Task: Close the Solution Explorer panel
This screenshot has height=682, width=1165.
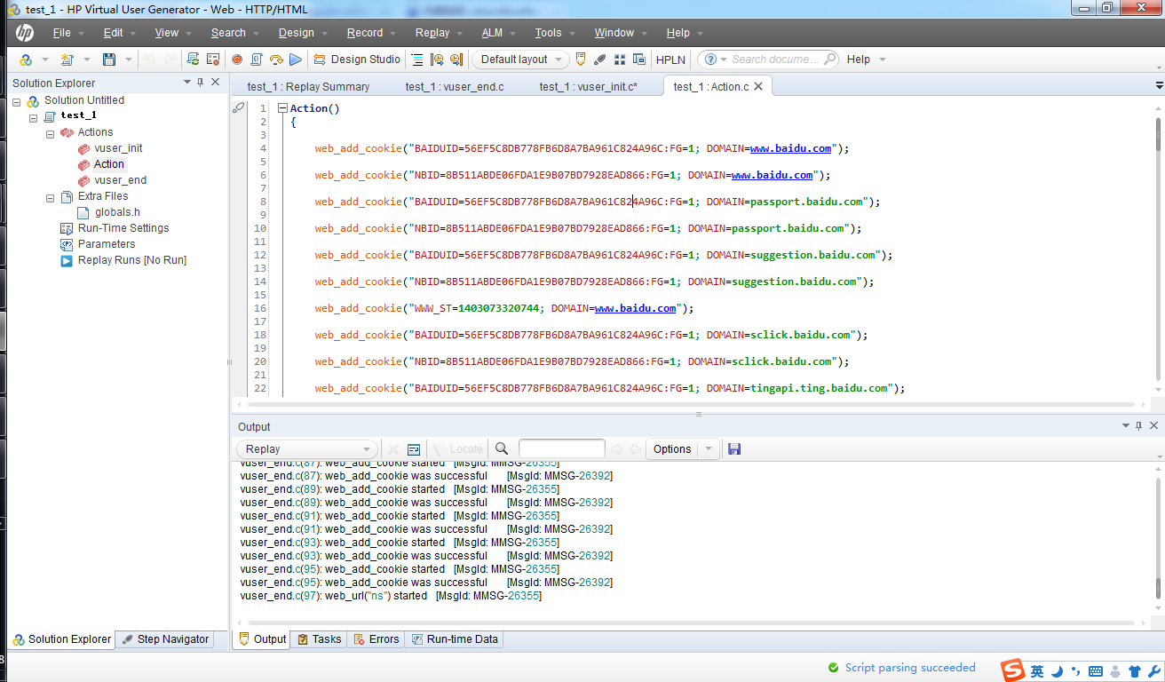Action: click(x=216, y=82)
